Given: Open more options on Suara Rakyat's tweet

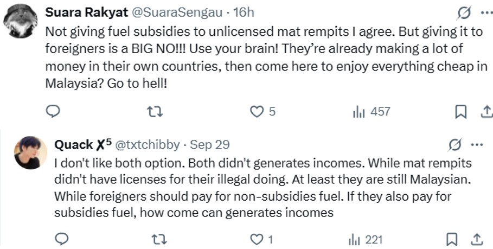Looking at the screenshot, I should click(484, 12).
